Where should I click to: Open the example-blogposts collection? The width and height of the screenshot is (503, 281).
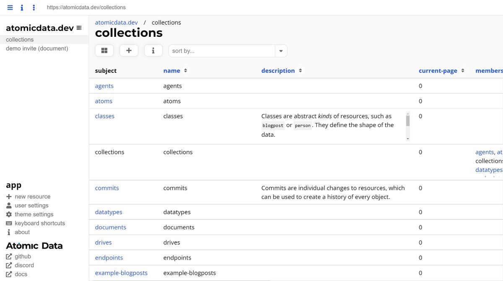(x=121, y=273)
